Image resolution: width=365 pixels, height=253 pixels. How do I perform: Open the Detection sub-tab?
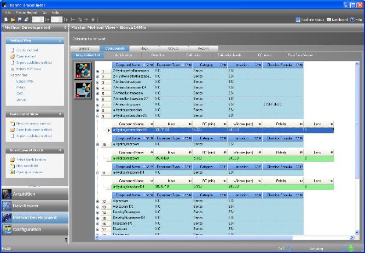point(158,55)
